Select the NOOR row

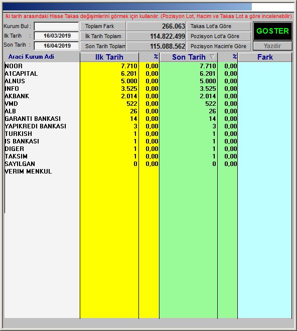click(148, 66)
